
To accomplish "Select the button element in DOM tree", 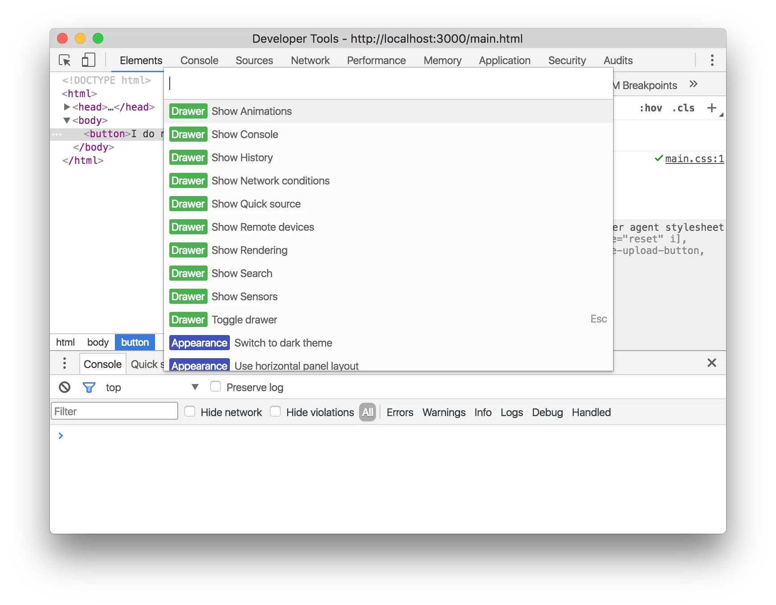I will click(107, 134).
